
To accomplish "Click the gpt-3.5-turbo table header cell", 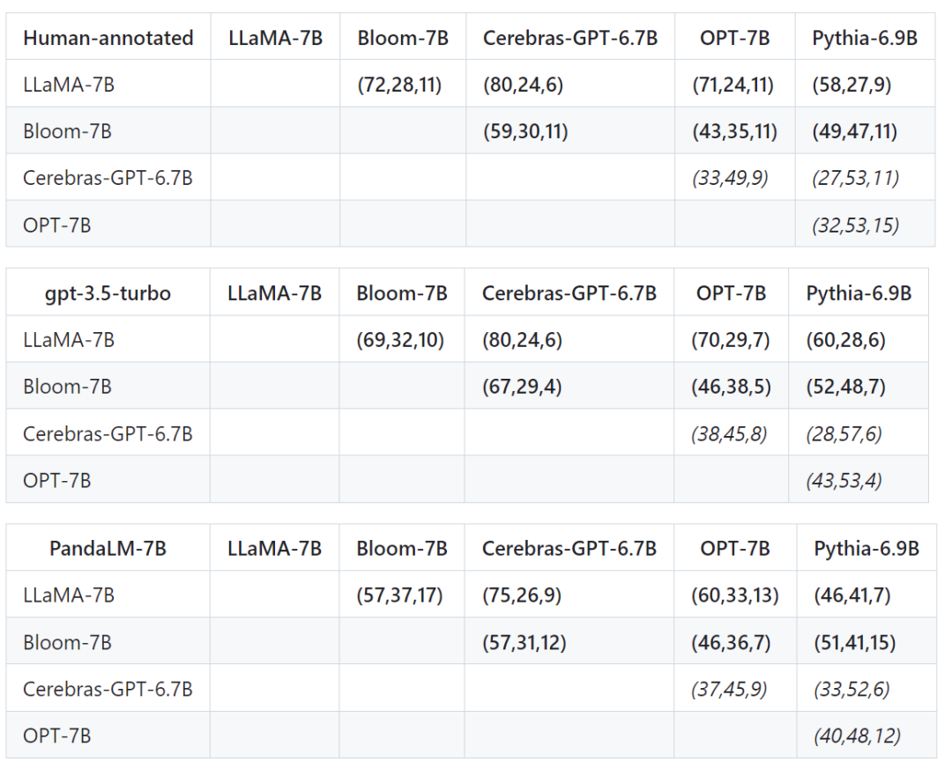I will 108,293.
